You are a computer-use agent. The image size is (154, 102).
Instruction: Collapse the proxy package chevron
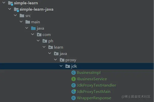click(55, 59)
